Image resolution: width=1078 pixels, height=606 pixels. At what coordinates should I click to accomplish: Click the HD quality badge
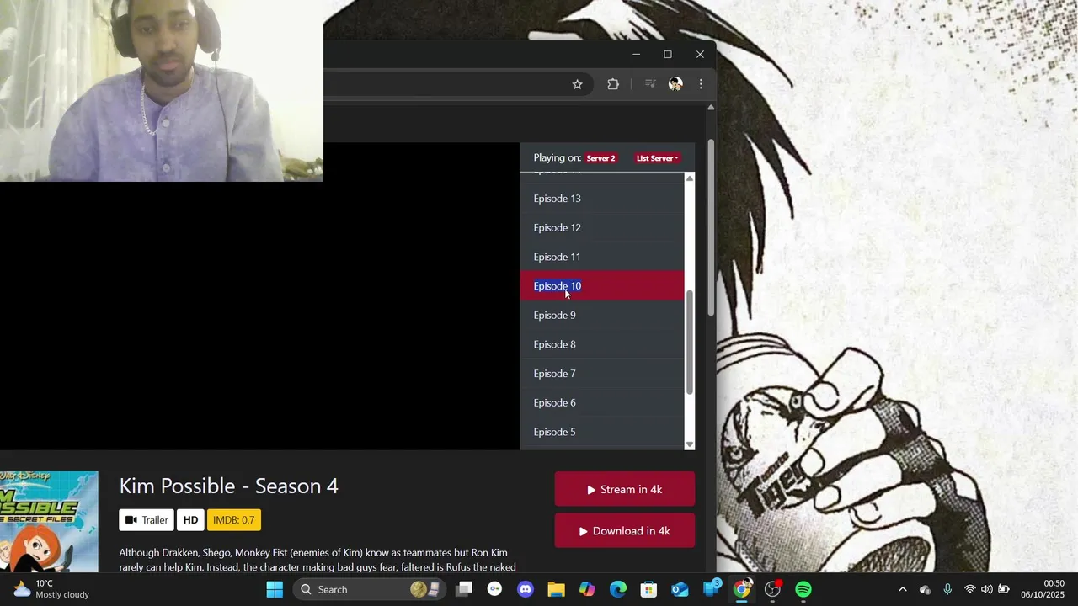[x=190, y=520]
